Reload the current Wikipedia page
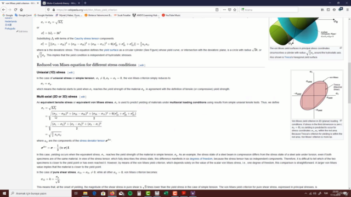Image resolution: width=351 pixels, height=197 pixels. 15,10
